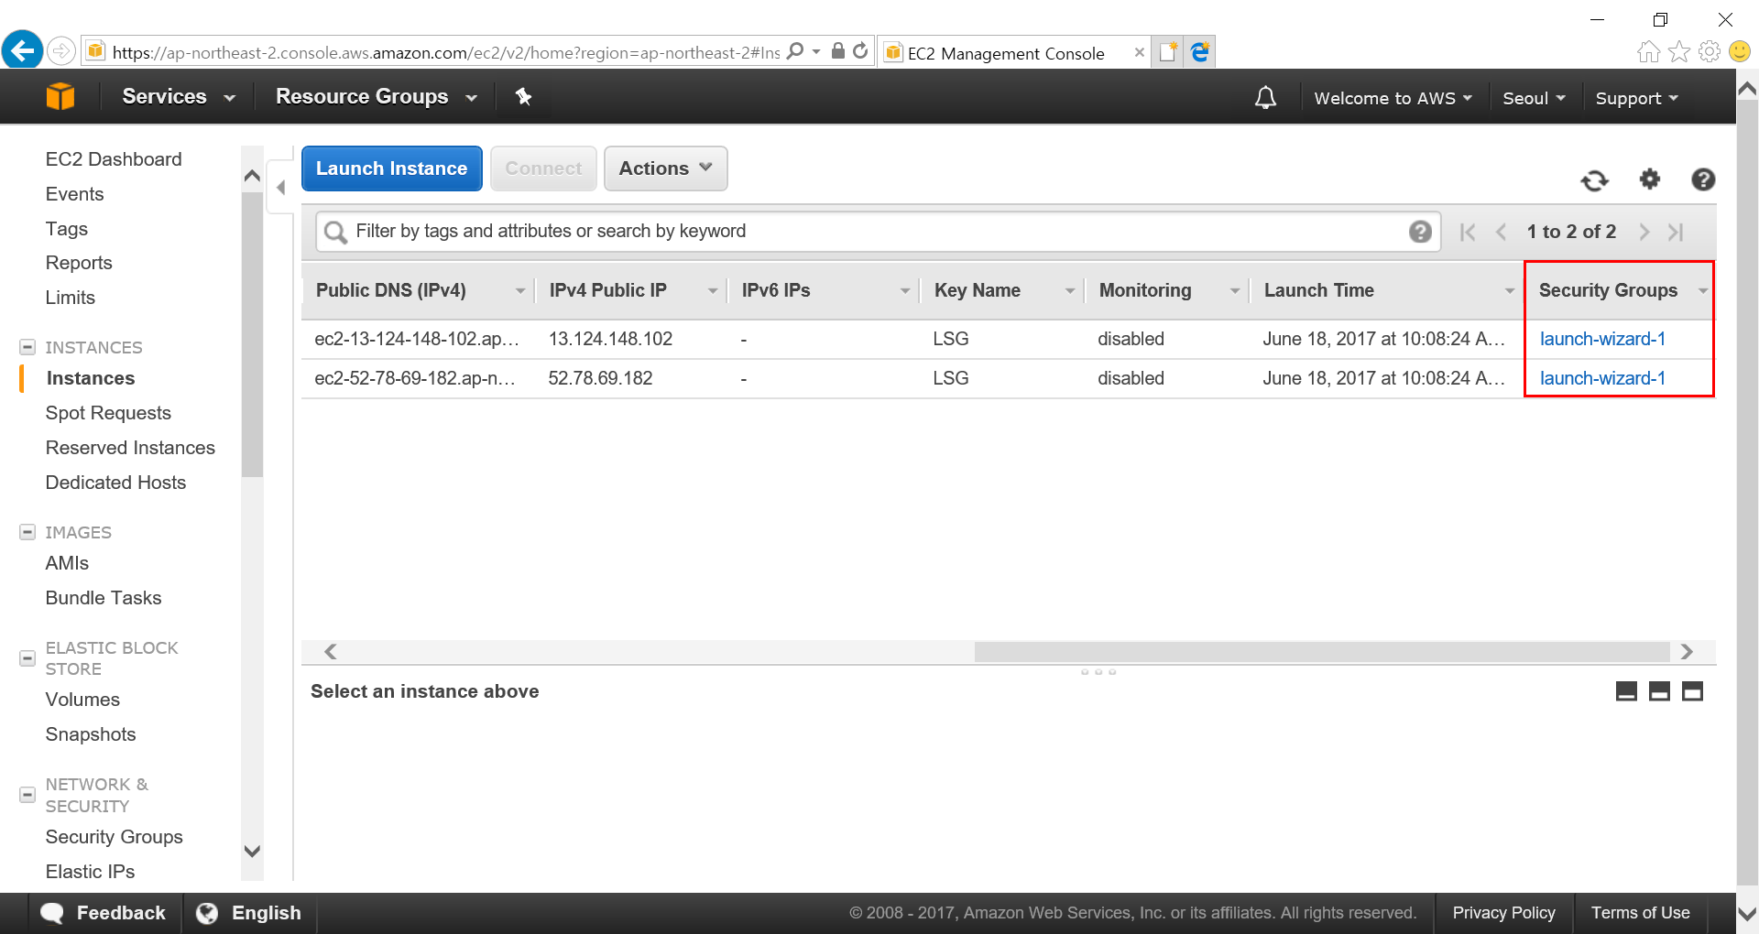The height and width of the screenshot is (934, 1759).
Task: Open the Support dropdown menu
Action: tap(1636, 98)
